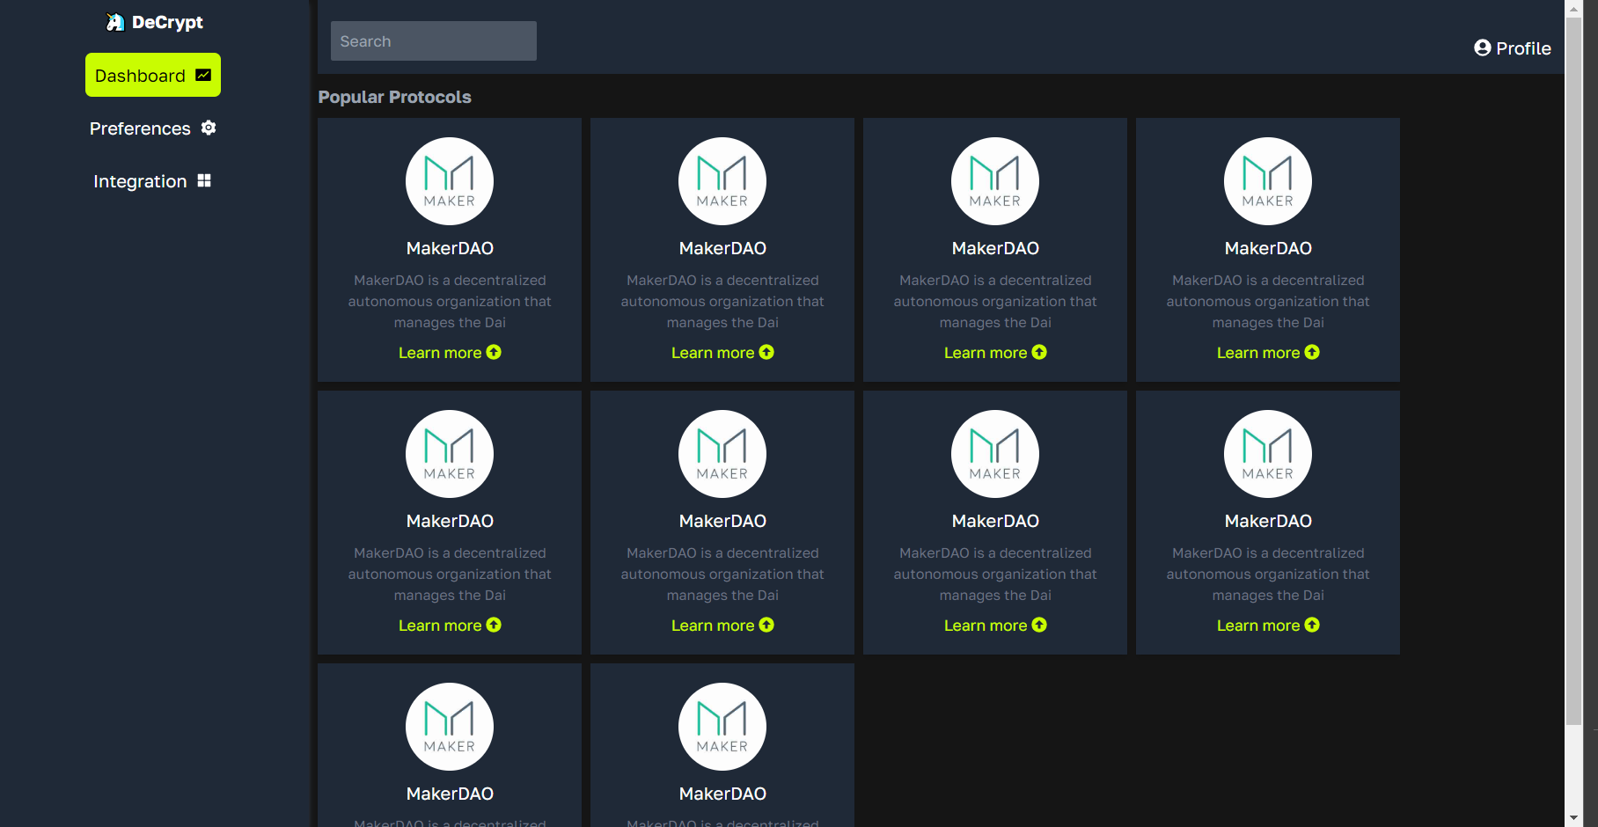Click Learn more on the second top-row card
The image size is (1598, 827).
click(722, 352)
